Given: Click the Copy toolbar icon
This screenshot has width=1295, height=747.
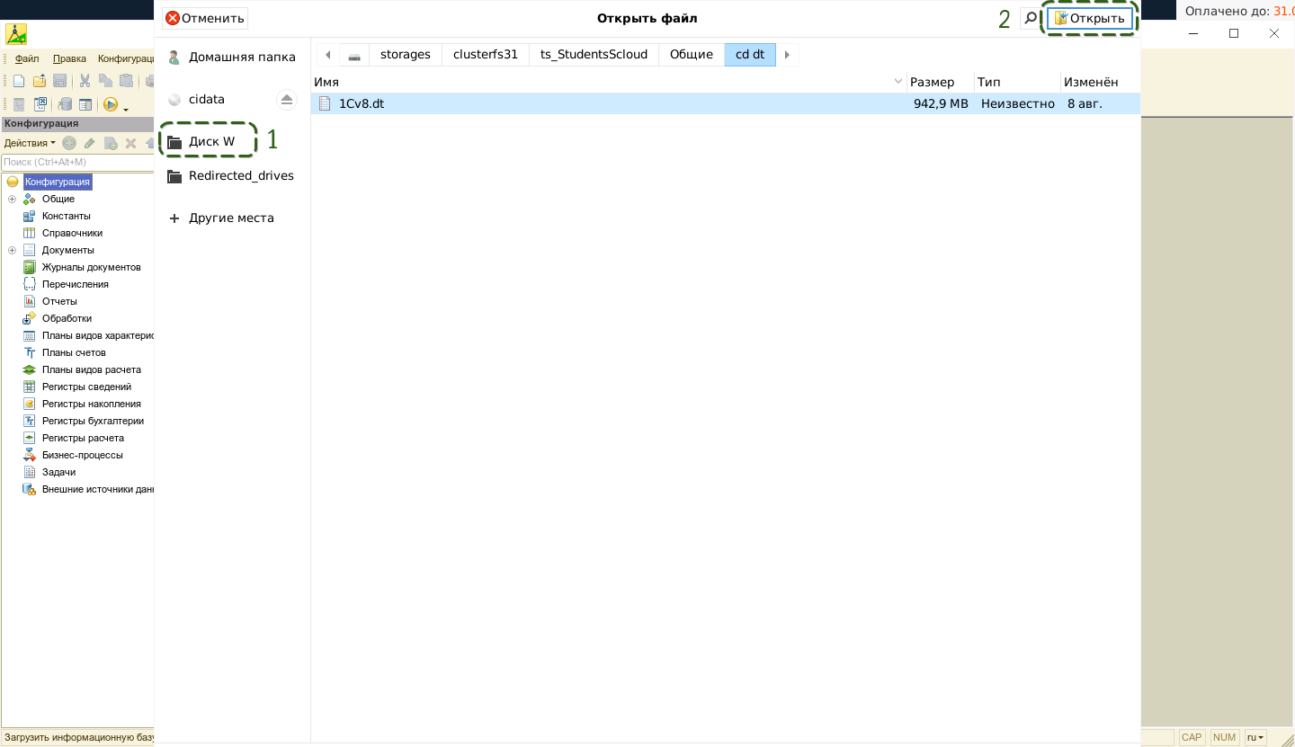Looking at the screenshot, I should click(x=105, y=80).
